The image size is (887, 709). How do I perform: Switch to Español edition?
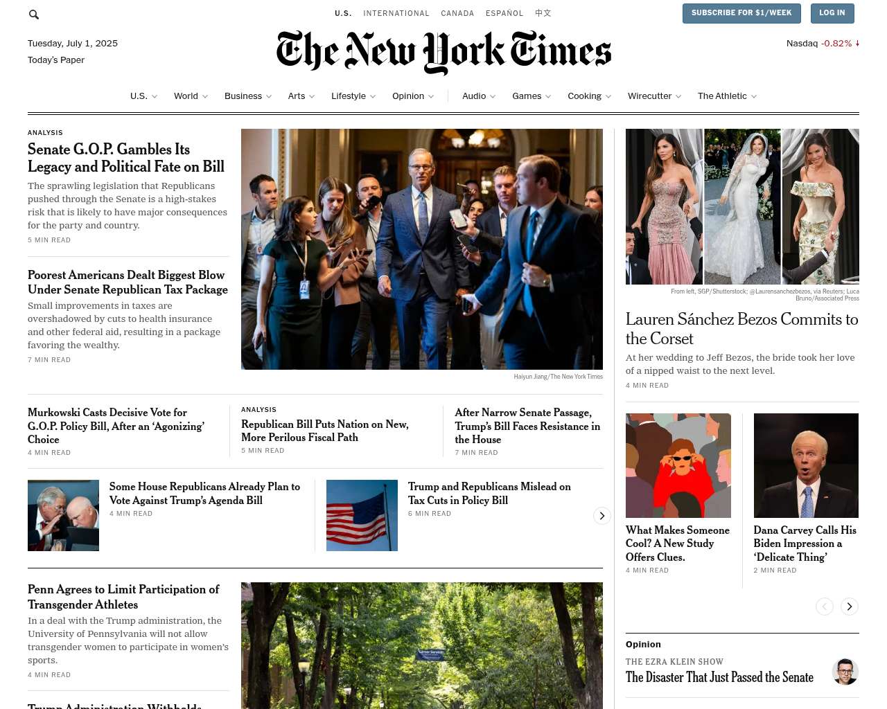504,13
